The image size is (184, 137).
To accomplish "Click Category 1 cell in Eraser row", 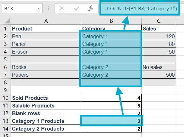I will coord(111,52).
